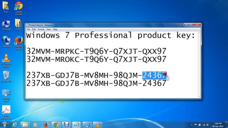Minimize the Notepad window
The height and width of the screenshot is (128, 228).
click(x=186, y=25)
